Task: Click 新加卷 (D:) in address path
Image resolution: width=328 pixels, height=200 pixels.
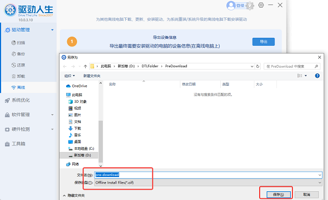Action: (x=126, y=66)
